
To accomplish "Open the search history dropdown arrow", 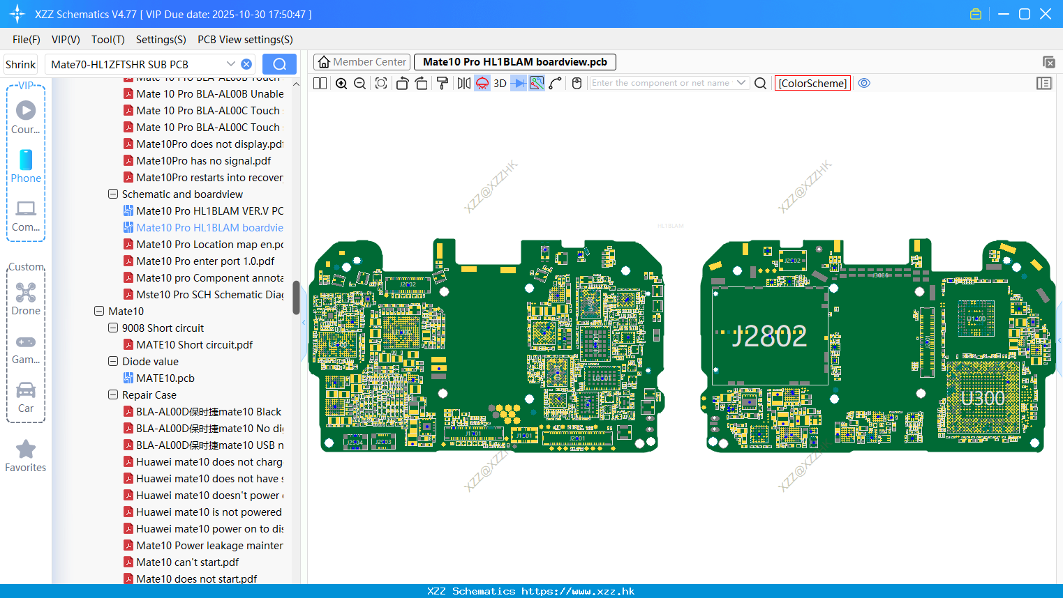I will [231, 64].
